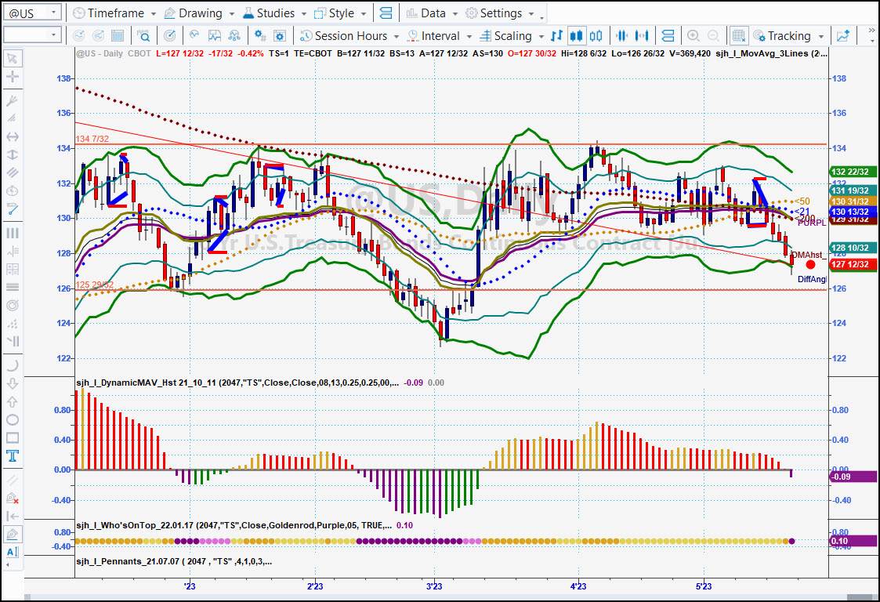This screenshot has width=880, height=602.
Task: Expand the Tracking dropdown
Action: click(x=821, y=37)
